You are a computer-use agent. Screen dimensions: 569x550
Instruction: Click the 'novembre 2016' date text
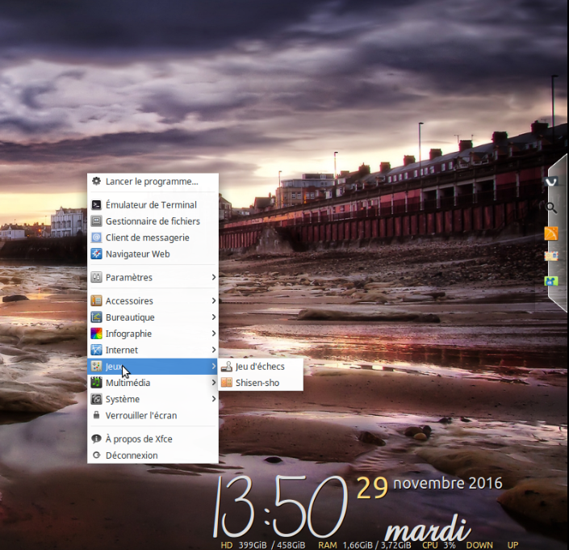(x=448, y=483)
